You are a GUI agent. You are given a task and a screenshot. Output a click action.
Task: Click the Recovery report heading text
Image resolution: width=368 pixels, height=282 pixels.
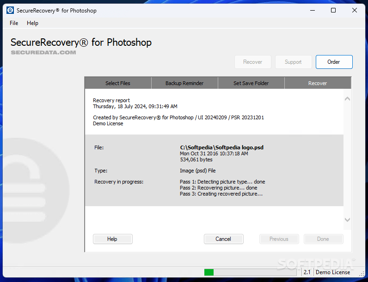coord(111,100)
